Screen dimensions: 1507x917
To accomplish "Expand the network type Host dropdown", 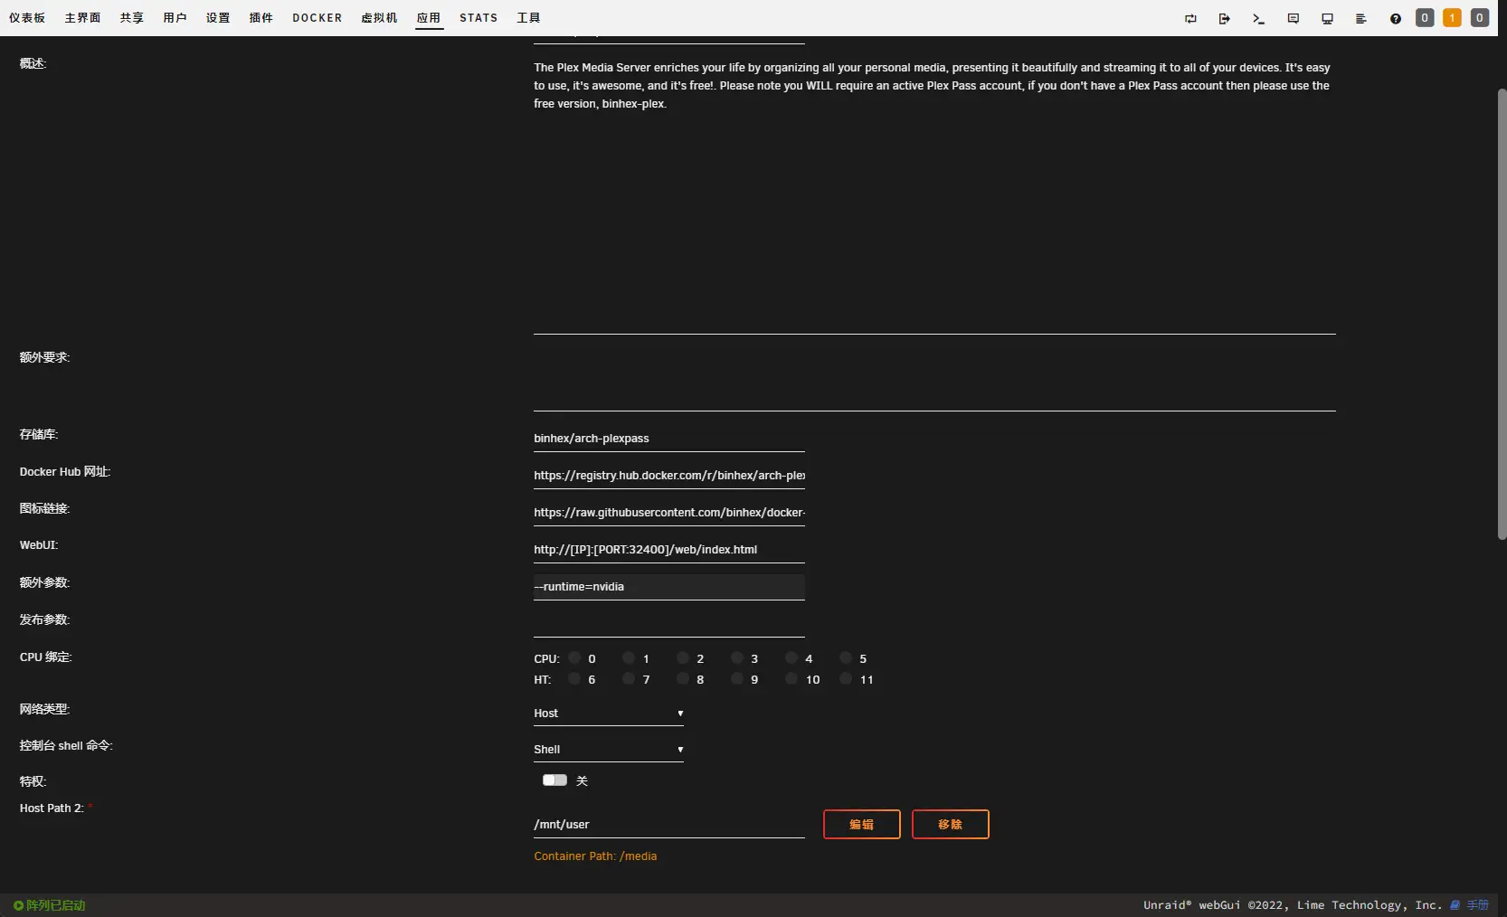I will coord(608,714).
